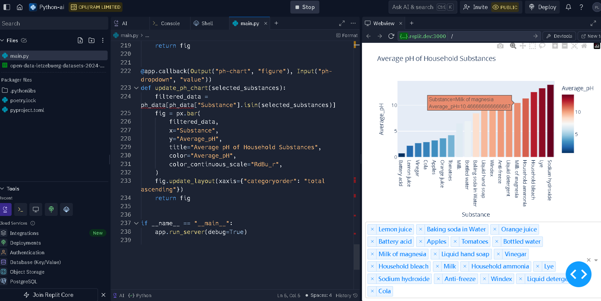601x301 pixels.
Task: Open Files panel more options menu
Action: [103, 40]
